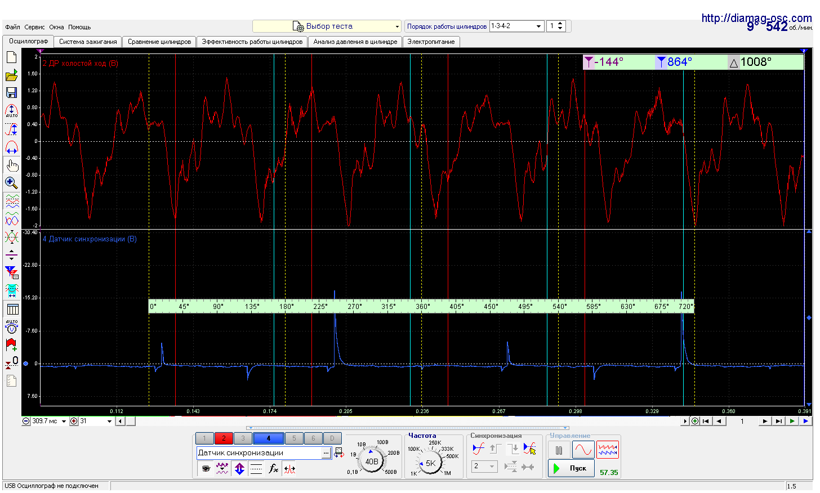Click the red spike horizontal-arrows icon
The image size is (820, 493).
(x=290, y=468)
